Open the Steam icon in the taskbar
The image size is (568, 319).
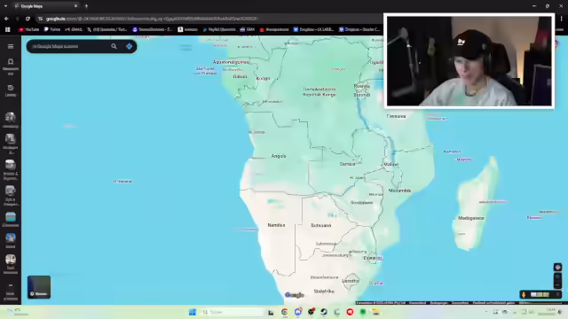324,312
